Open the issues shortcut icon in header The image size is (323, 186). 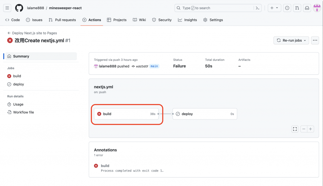click(287, 8)
